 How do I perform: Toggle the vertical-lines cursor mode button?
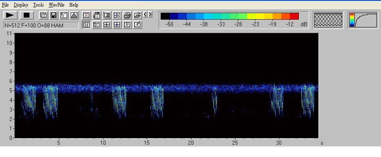pos(86,25)
